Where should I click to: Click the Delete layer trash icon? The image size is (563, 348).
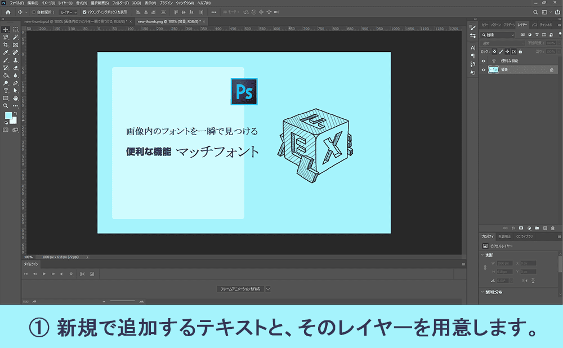click(552, 228)
